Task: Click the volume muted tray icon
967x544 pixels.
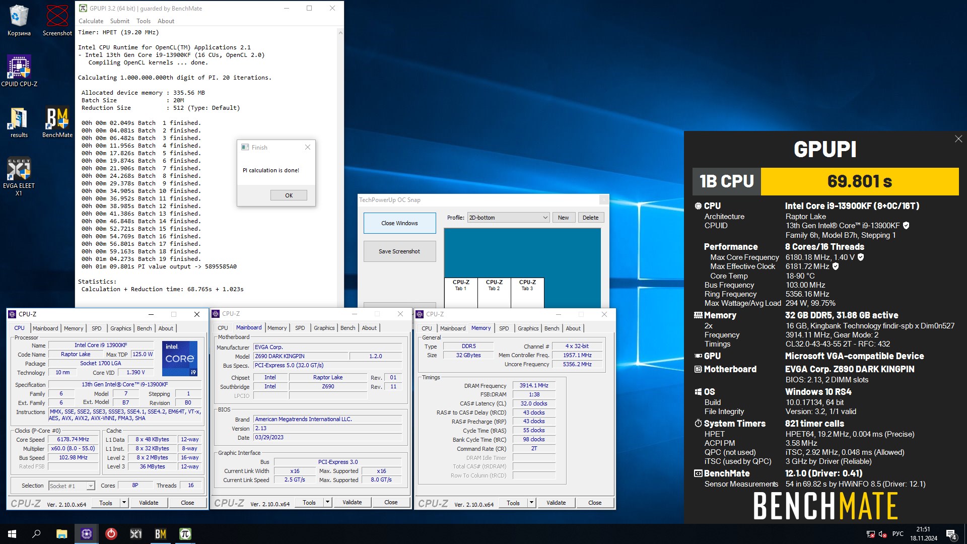Action: (882, 534)
